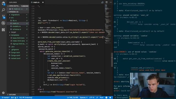This screenshot has width=176, height=99.
Task: Click the editor vertical scrollbar thumb
Action: tap(112, 60)
